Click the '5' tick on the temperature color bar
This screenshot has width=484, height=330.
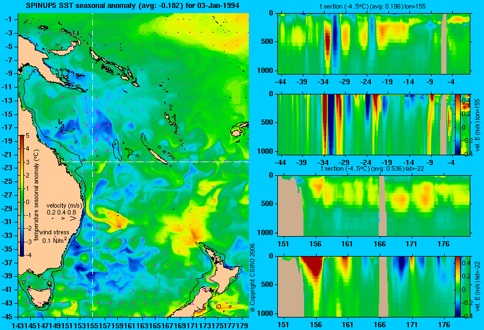[x=27, y=136]
